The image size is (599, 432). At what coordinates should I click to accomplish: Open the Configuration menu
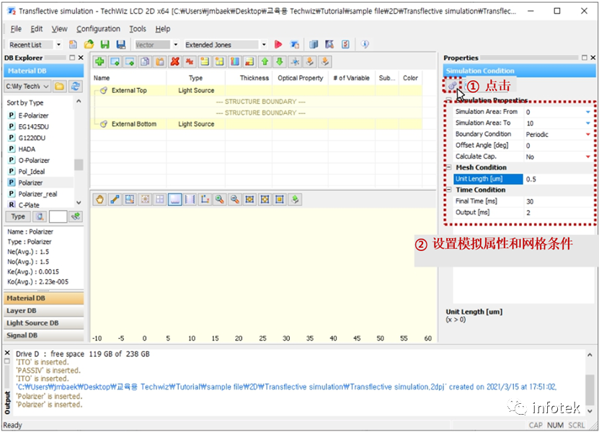(x=98, y=29)
